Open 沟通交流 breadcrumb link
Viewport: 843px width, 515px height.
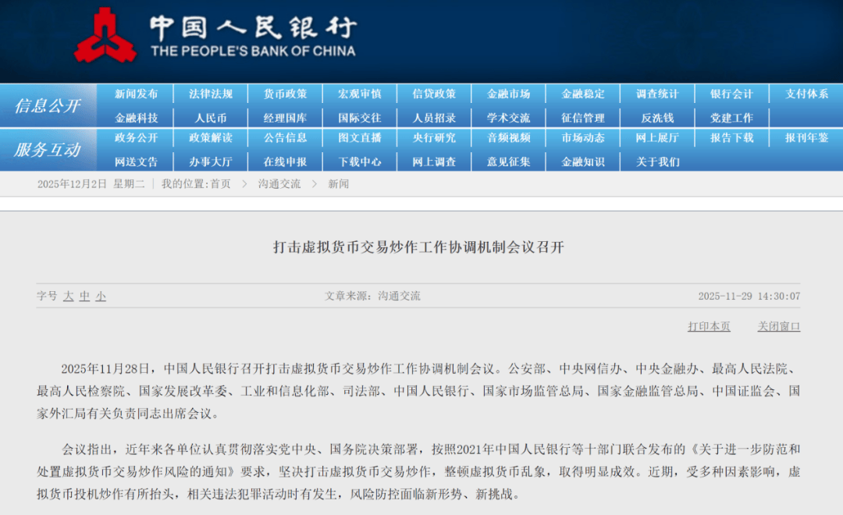[279, 184]
